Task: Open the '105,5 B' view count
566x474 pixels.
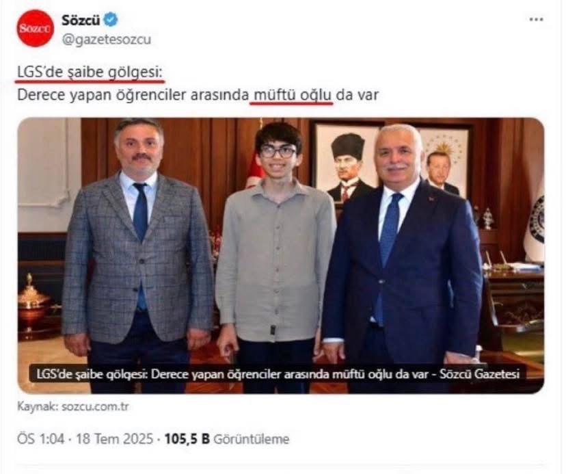Action: (x=187, y=439)
